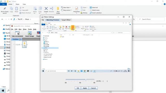Open SikuliX Help menu

34,29
